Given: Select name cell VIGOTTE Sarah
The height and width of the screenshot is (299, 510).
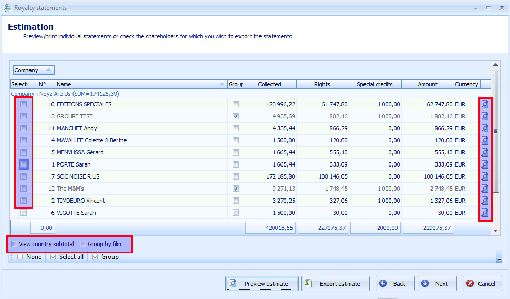Looking at the screenshot, I should [141, 213].
